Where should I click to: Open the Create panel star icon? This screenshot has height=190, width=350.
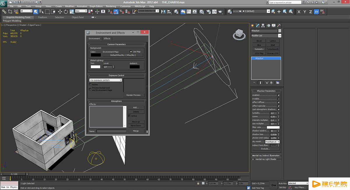(x=253, y=25)
